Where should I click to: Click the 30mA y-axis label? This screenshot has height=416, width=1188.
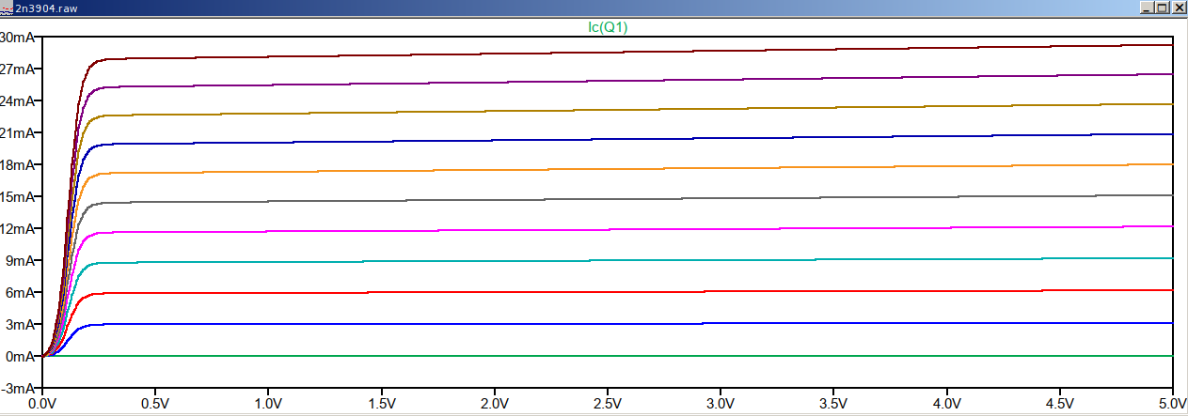[18, 38]
